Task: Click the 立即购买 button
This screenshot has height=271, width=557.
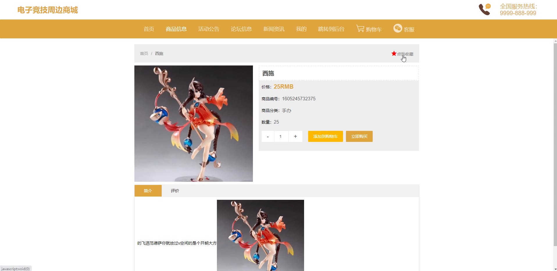Action: coord(359,136)
